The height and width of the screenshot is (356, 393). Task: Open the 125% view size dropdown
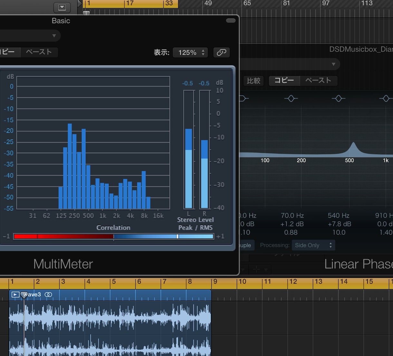coord(190,52)
